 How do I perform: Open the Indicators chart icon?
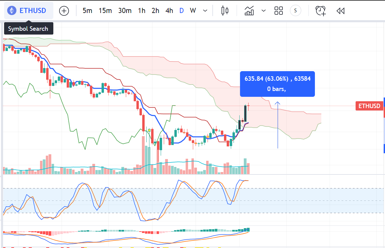pyautogui.click(x=249, y=11)
